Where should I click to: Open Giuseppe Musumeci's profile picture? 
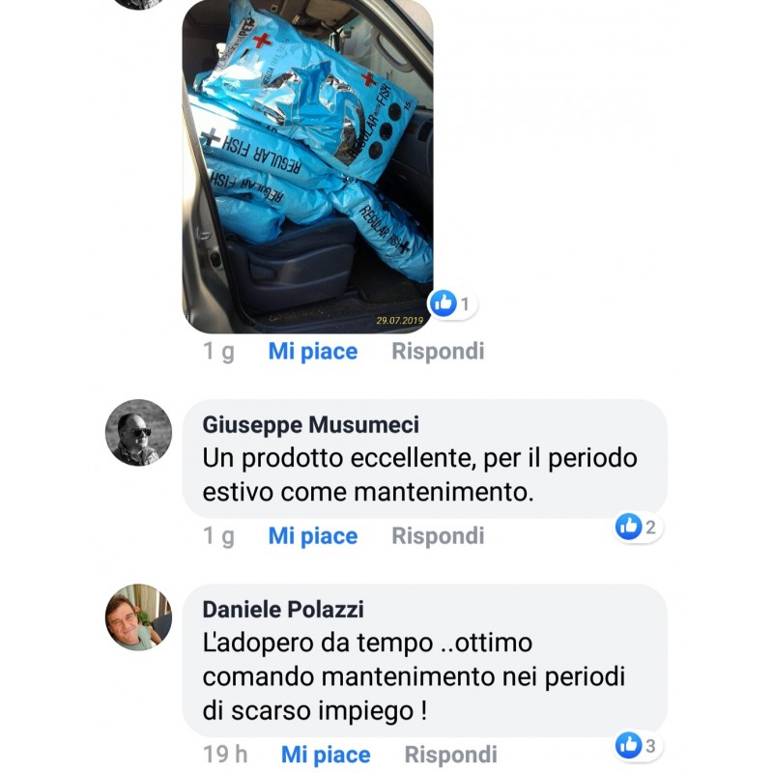click(x=138, y=432)
